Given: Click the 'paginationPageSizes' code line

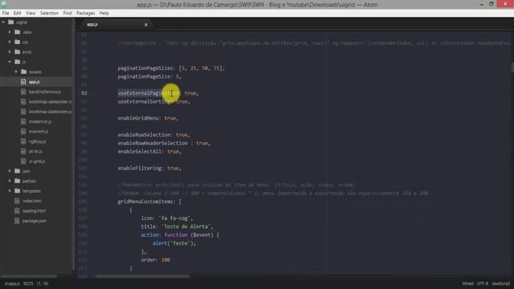Looking at the screenshot, I should click(171, 68).
